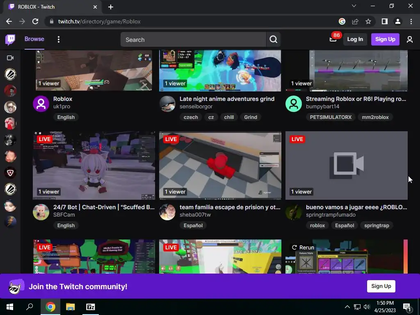The height and width of the screenshot is (315, 420).
Task: Click the Español tag under sheba007tw
Action: pyautogui.click(x=193, y=225)
